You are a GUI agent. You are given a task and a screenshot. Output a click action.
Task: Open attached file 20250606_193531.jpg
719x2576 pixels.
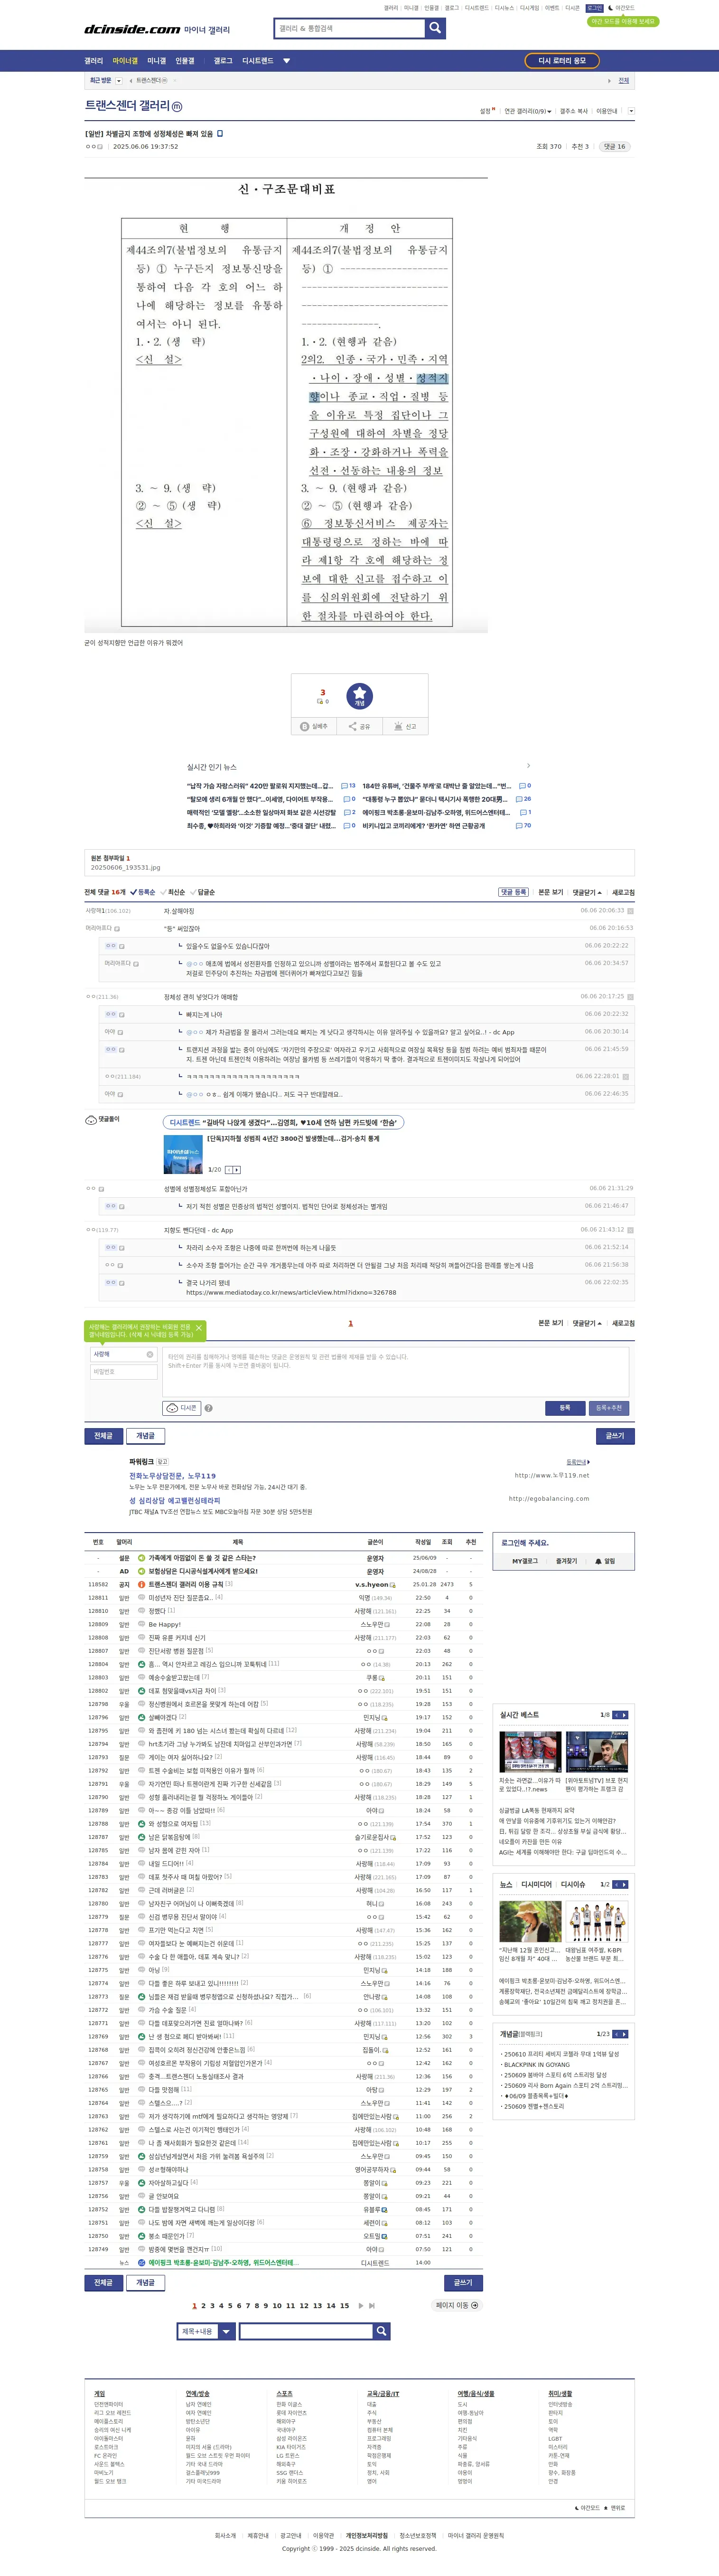pyautogui.click(x=126, y=867)
